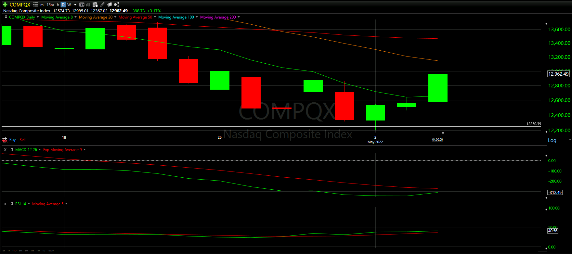The height and width of the screenshot is (254, 572).
Task: Select the pencil drawing tool
Action: click(102, 5)
